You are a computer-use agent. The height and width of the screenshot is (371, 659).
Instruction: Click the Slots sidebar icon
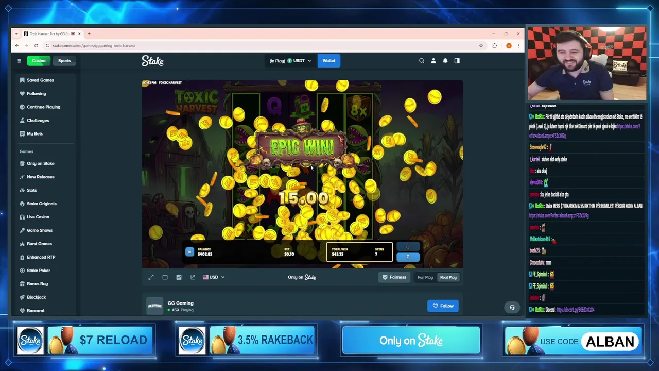22,190
